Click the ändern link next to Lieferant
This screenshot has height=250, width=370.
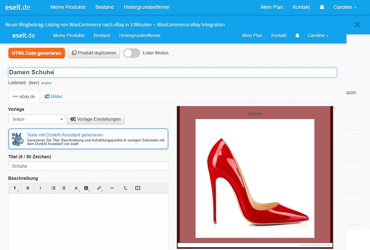pos(46,83)
